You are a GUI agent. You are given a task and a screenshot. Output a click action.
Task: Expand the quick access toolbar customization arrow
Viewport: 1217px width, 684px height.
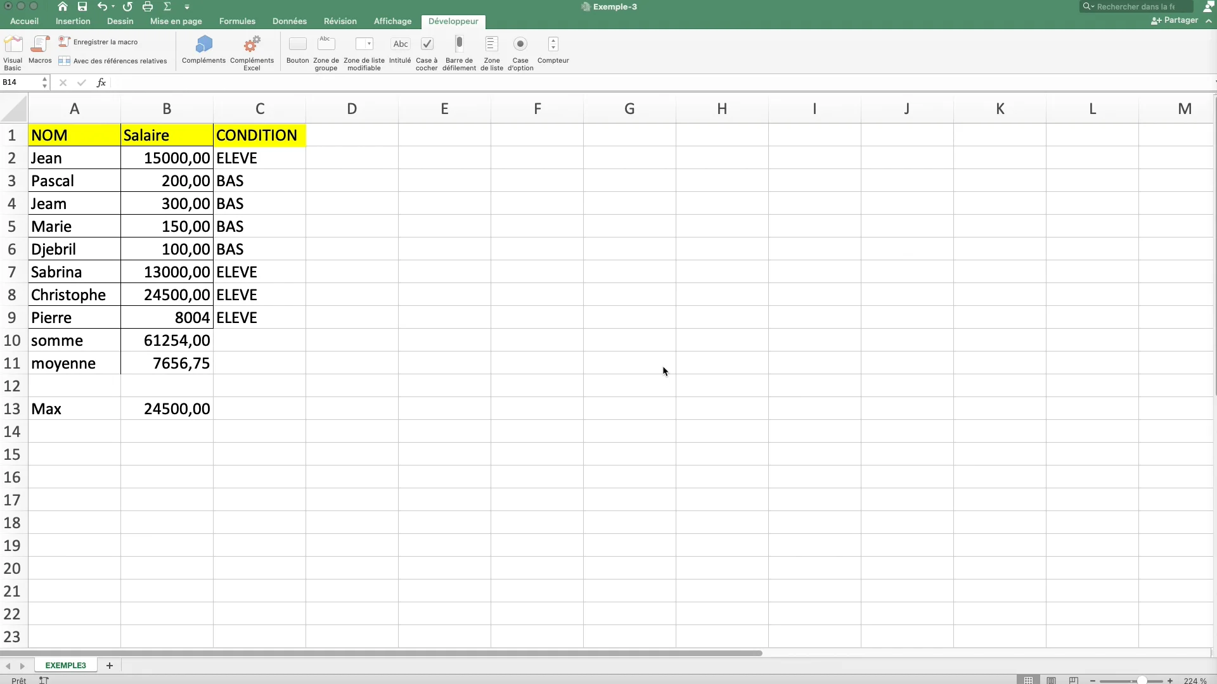coord(187,7)
